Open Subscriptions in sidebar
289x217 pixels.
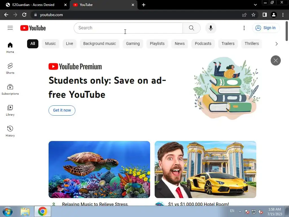coord(10,89)
